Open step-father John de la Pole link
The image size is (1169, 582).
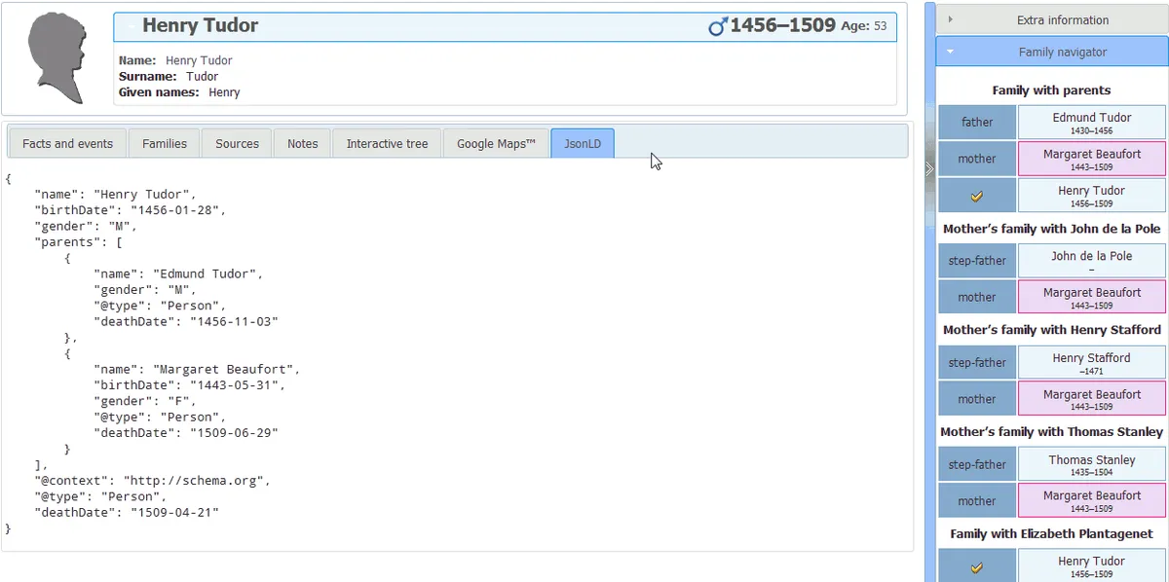click(1091, 257)
